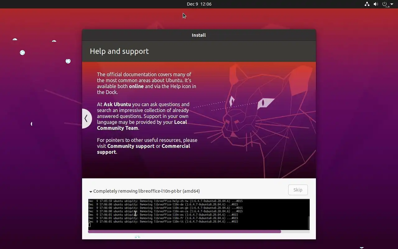Screen dimensions: 398x249
Task: Click the 'Completely removing libreoffice-l10n-pt-br' status text
Action: coord(146,191)
